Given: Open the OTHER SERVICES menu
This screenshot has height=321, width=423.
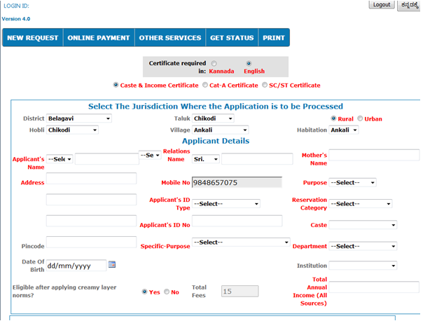Looking at the screenshot, I should (x=170, y=38).
